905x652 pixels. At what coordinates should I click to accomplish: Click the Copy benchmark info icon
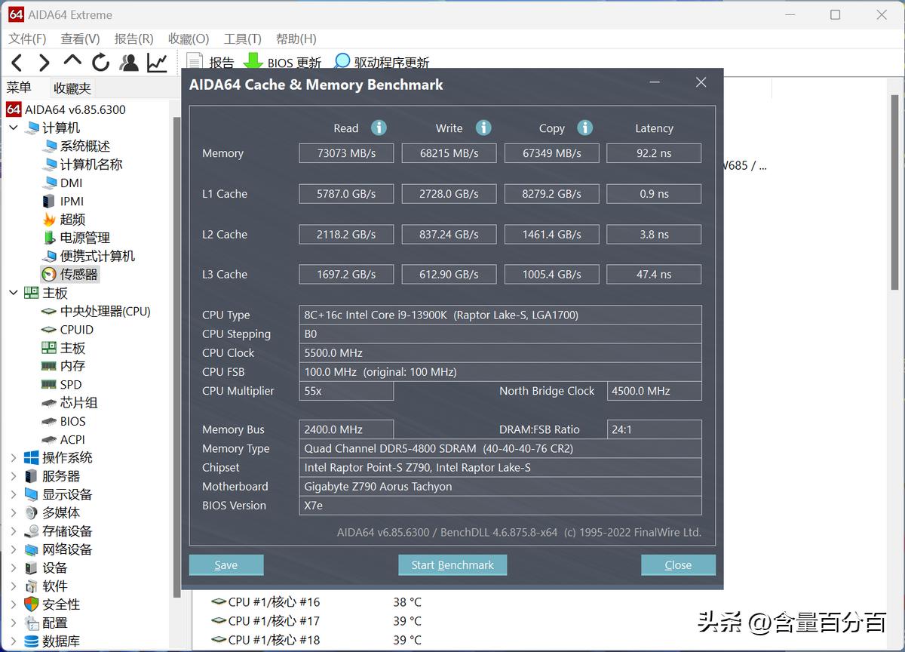pos(586,128)
